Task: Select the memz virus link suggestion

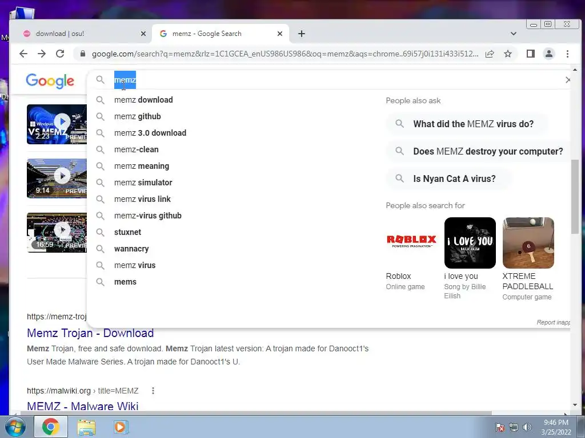Action: click(142, 199)
